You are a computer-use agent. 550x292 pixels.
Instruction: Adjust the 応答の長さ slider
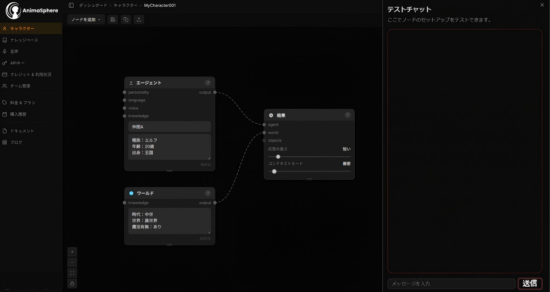pyautogui.click(x=278, y=156)
